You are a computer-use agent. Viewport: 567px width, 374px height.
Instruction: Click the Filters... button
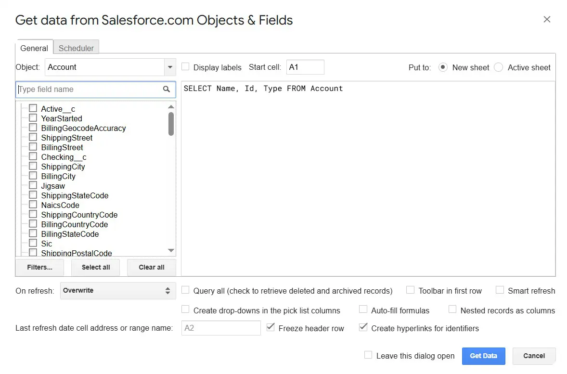(x=39, y=267)
